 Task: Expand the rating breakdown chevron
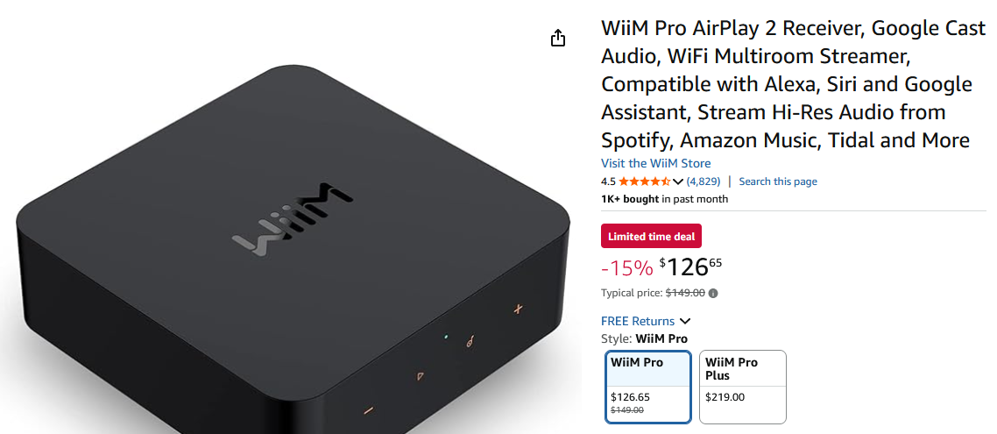click(x=678, y=182)
